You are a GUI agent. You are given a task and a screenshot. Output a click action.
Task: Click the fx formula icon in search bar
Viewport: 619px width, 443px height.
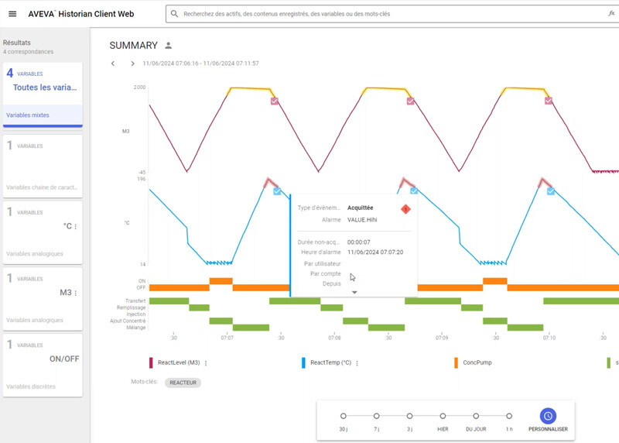(611, 14)
